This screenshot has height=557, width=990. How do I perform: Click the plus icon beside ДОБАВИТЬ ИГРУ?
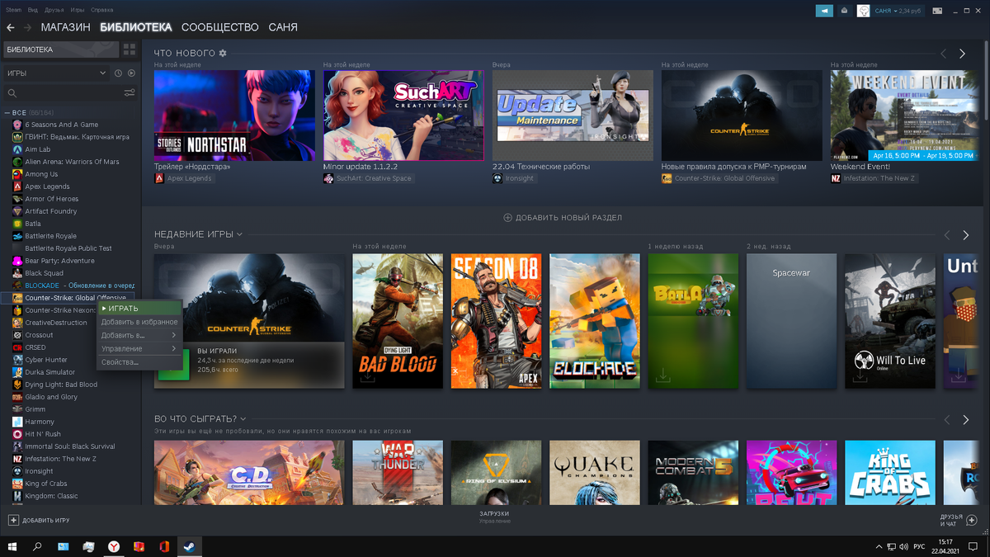point(13,520)
